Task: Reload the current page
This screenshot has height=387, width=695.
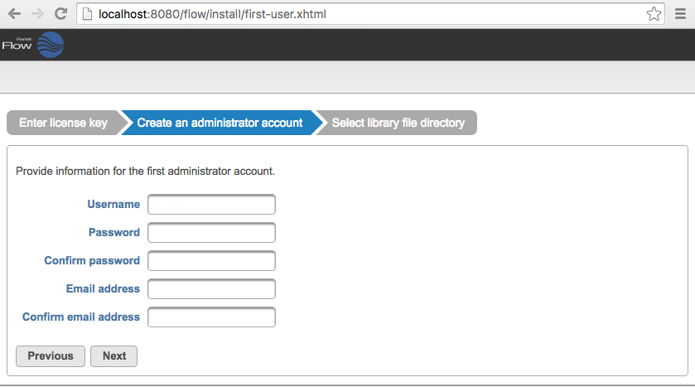Action: pos(60,13)
